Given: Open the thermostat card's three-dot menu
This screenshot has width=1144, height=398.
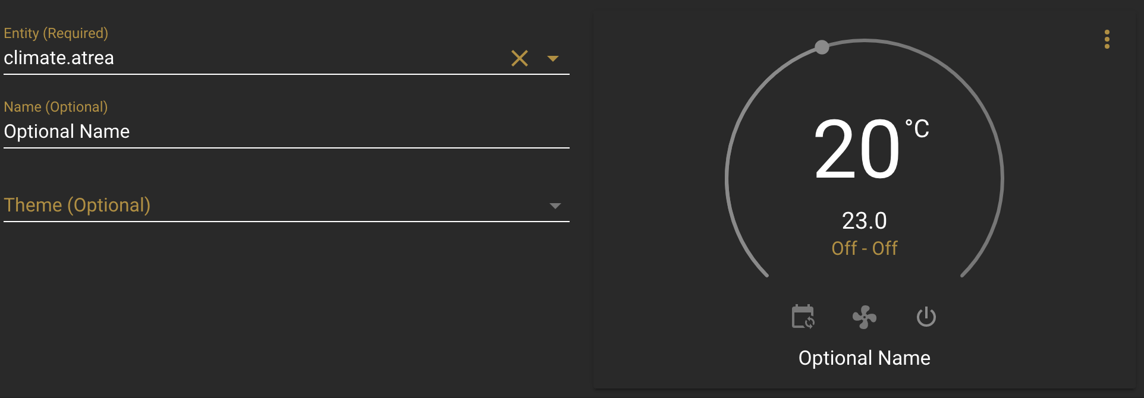Looking at the screenshot, I should click(1107, 39).
